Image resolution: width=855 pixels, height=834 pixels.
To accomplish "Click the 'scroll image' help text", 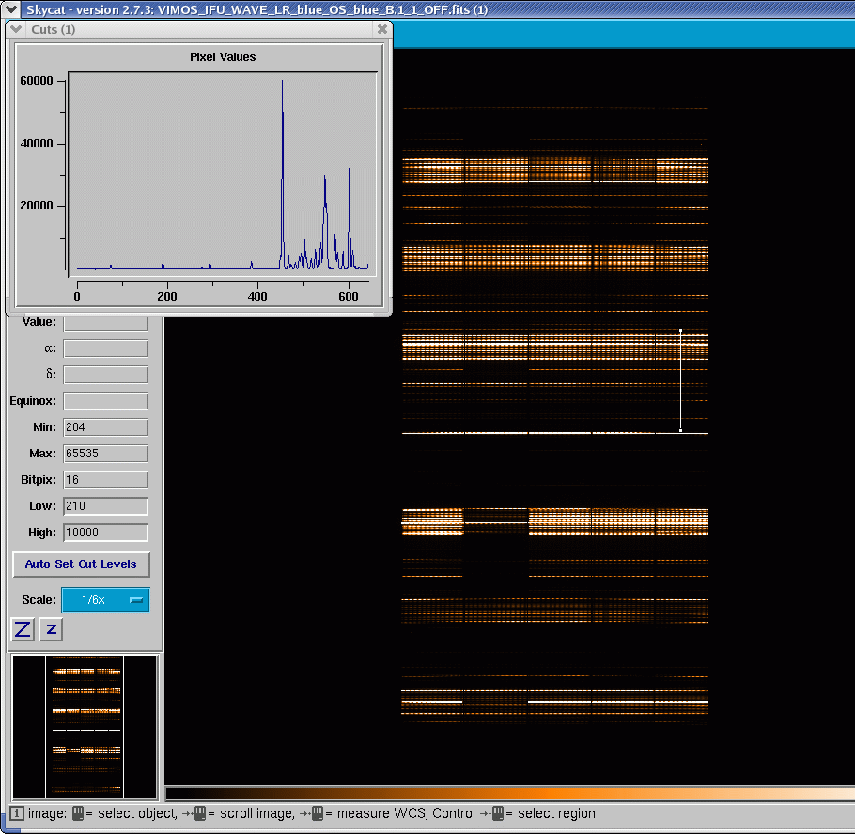I will click(x=256, y=814).
